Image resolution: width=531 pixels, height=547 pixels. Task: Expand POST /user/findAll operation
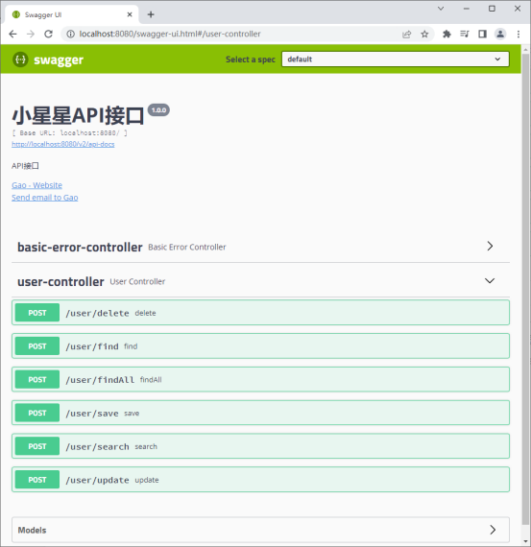pos(260,380)
